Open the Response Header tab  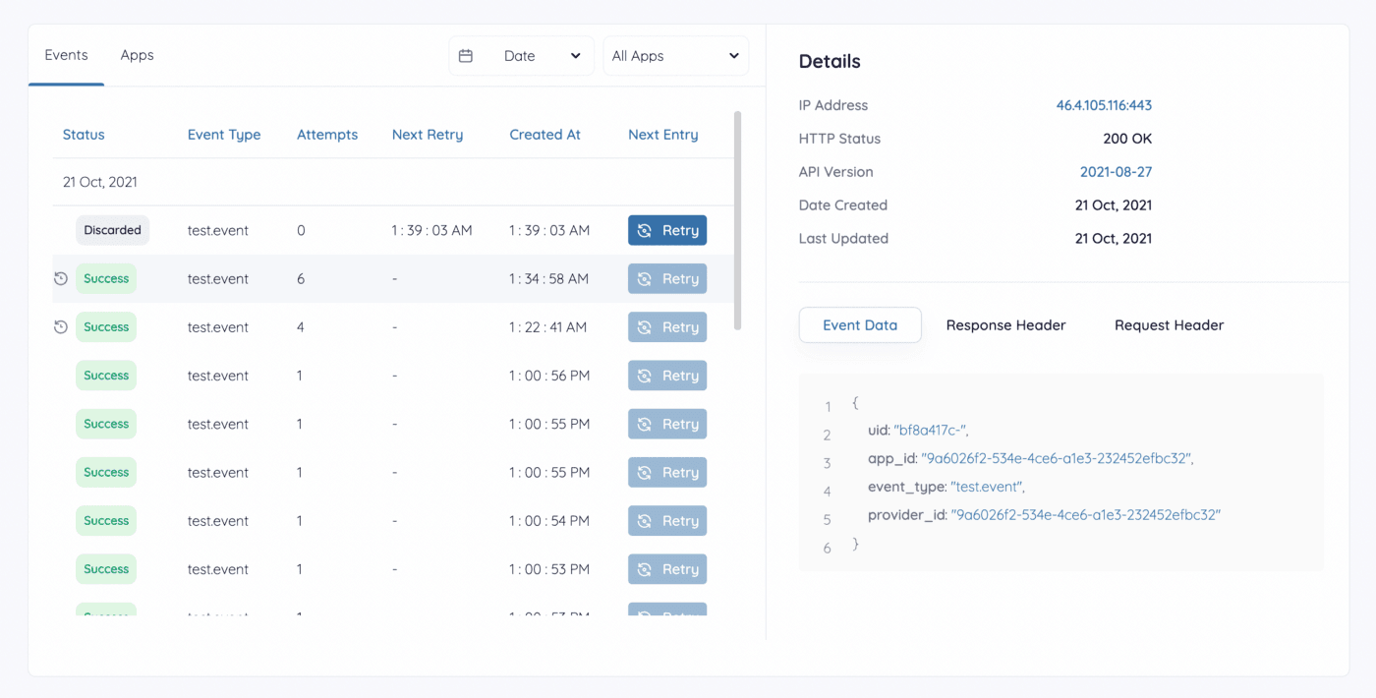tap(1005, 325)
